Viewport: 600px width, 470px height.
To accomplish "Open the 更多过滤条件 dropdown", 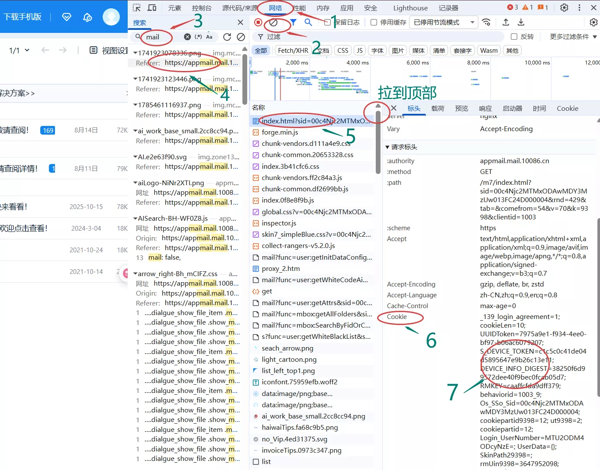I will [x=573, y=37].
